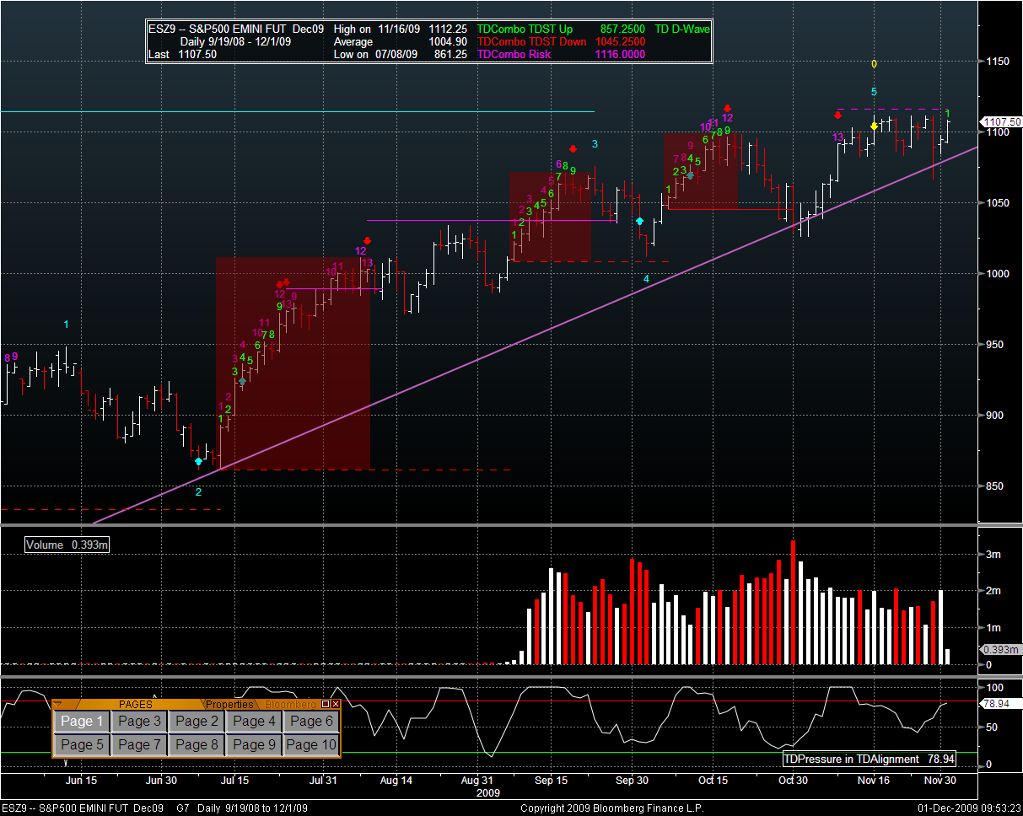The width and height of the screenshot is (1023, 816).
Task: Go to Page 3
Action: tap(139, 722)
